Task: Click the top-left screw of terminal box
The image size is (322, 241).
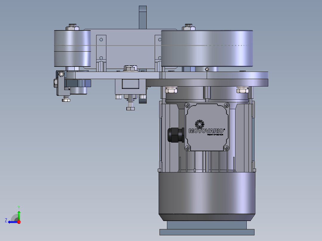Action: (x=187, y=105)
